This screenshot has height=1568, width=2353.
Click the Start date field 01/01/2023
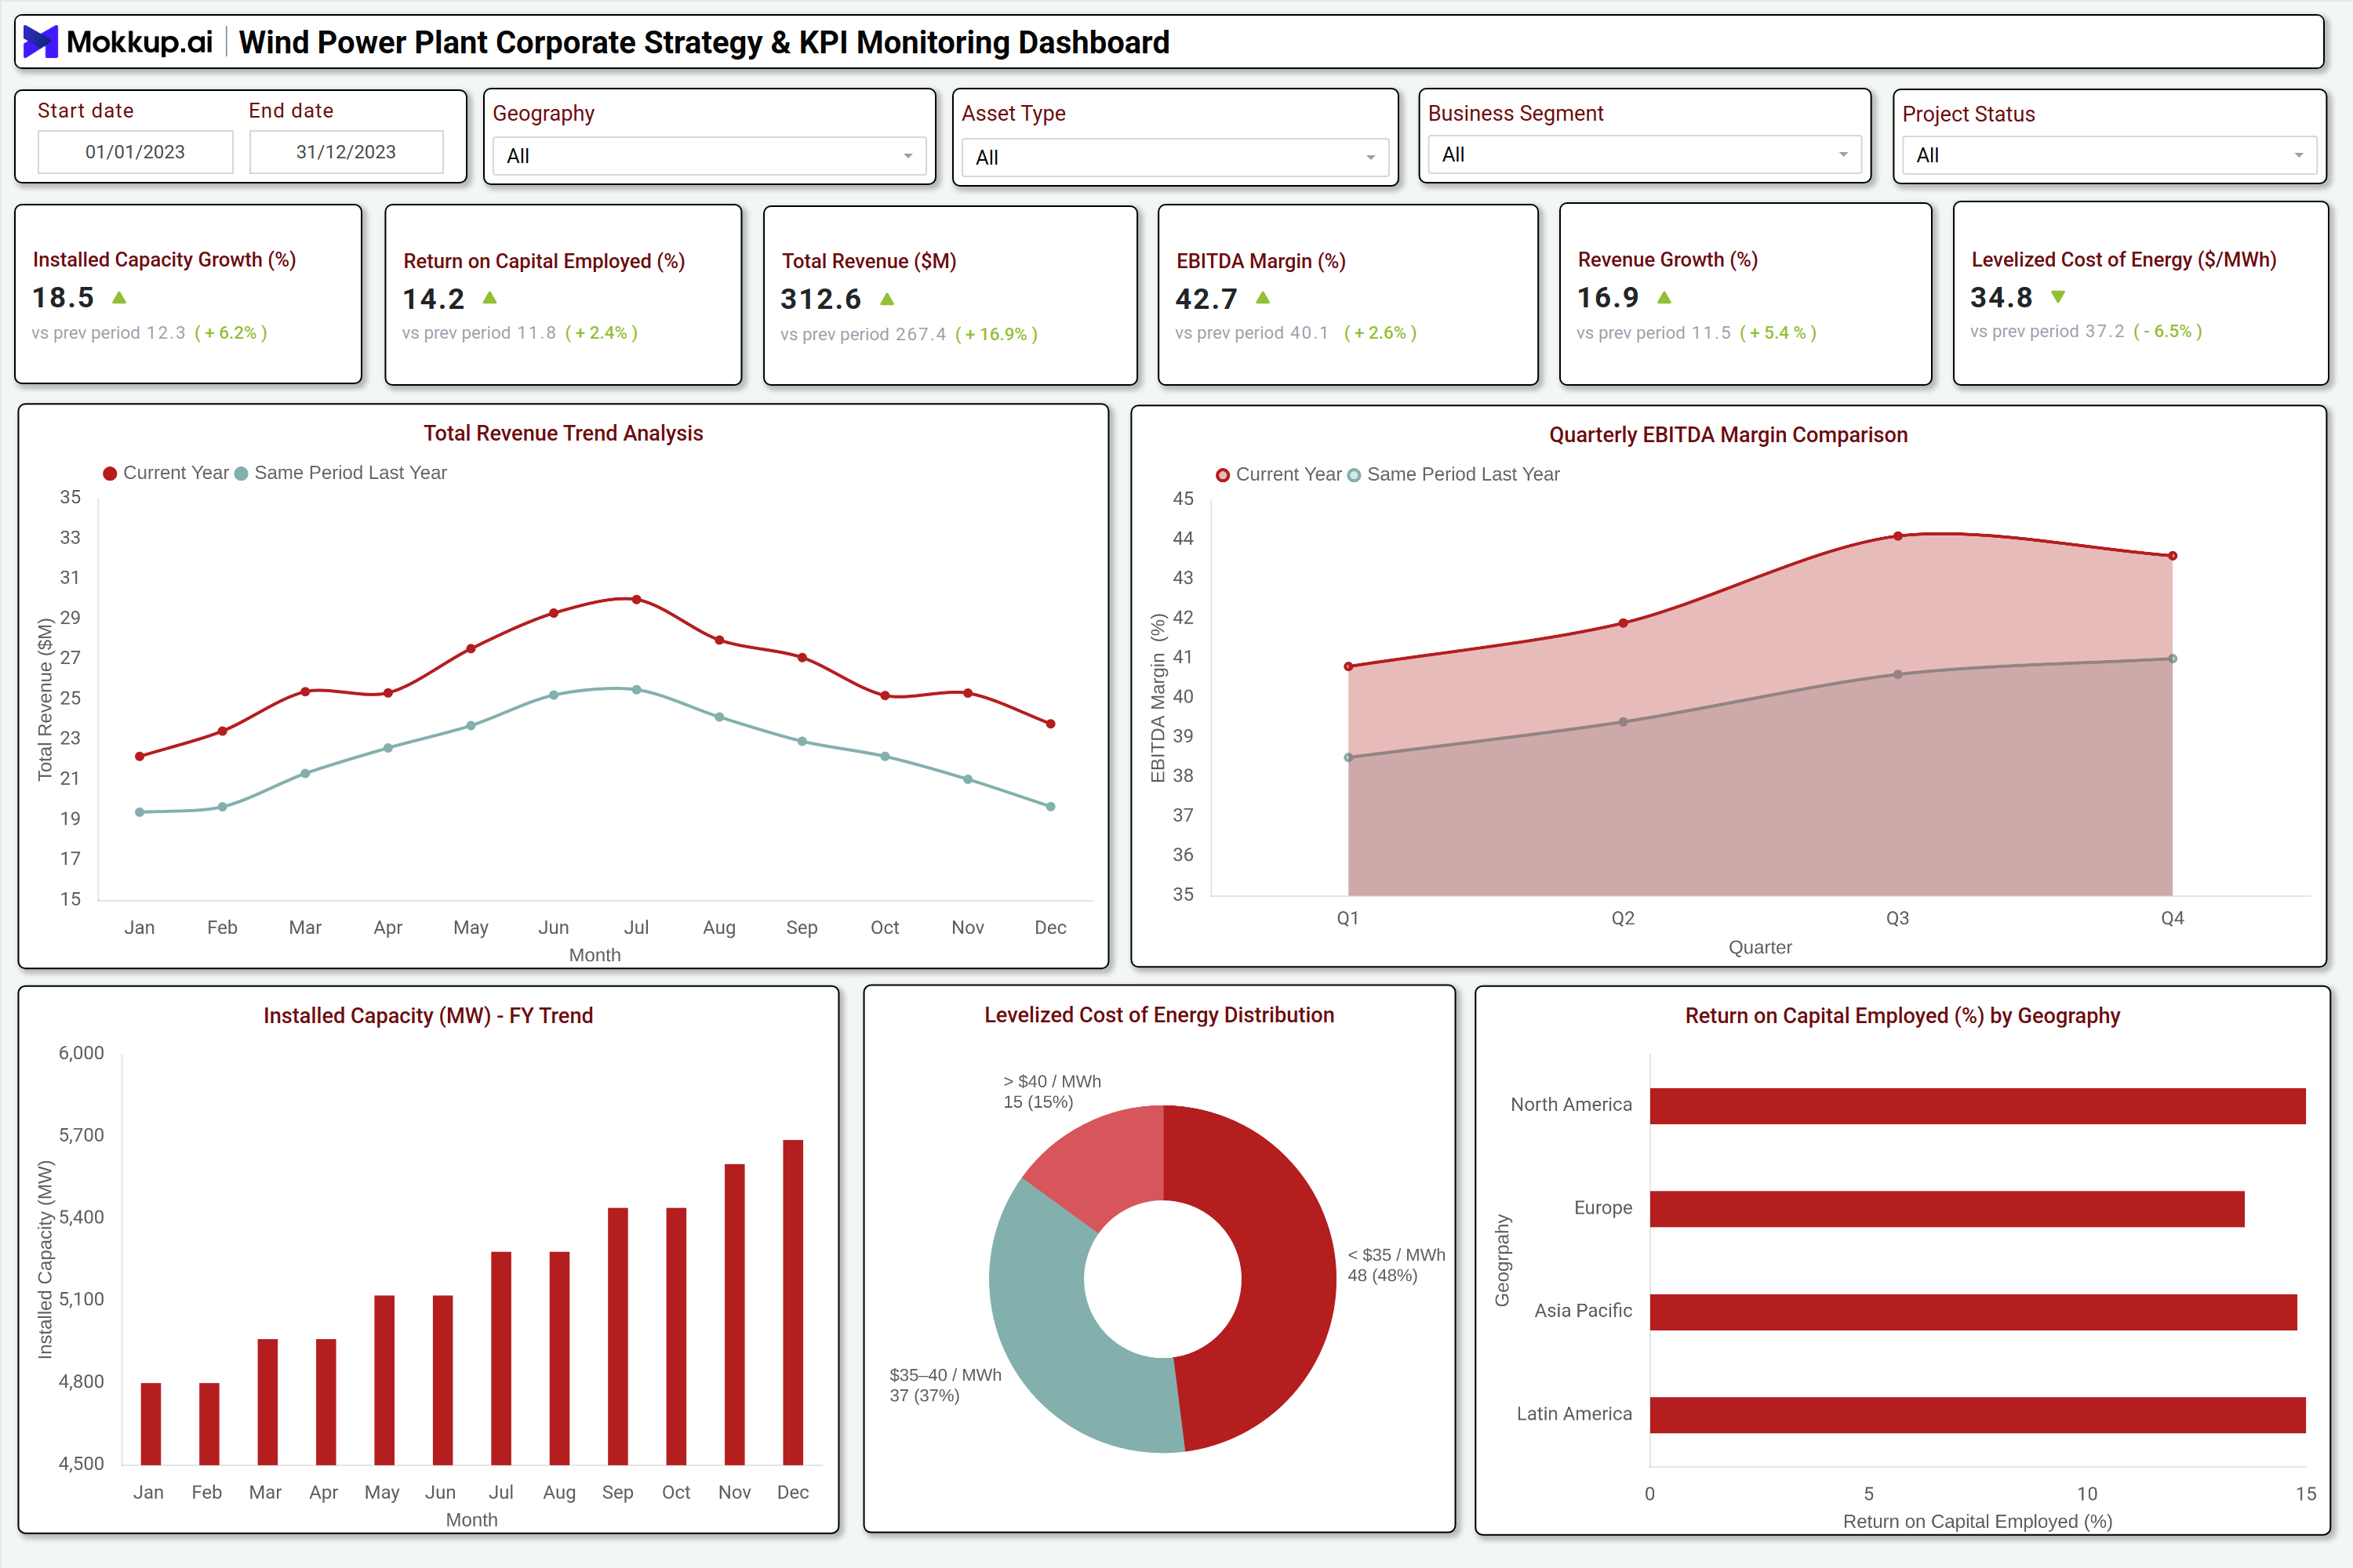point(135,152)
